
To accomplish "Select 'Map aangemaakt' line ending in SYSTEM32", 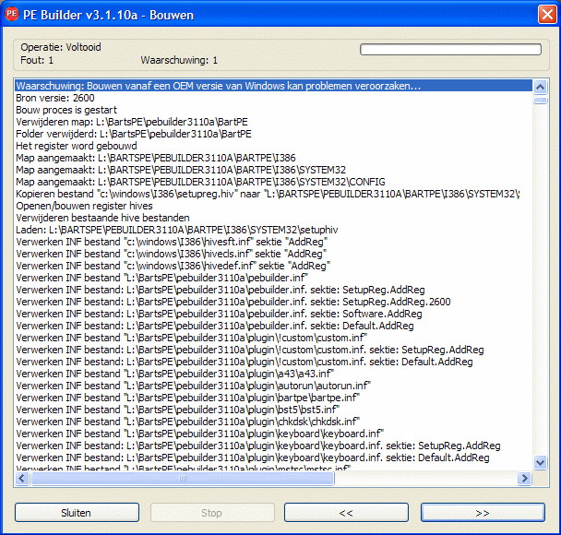I will click(x=274, y=170).
